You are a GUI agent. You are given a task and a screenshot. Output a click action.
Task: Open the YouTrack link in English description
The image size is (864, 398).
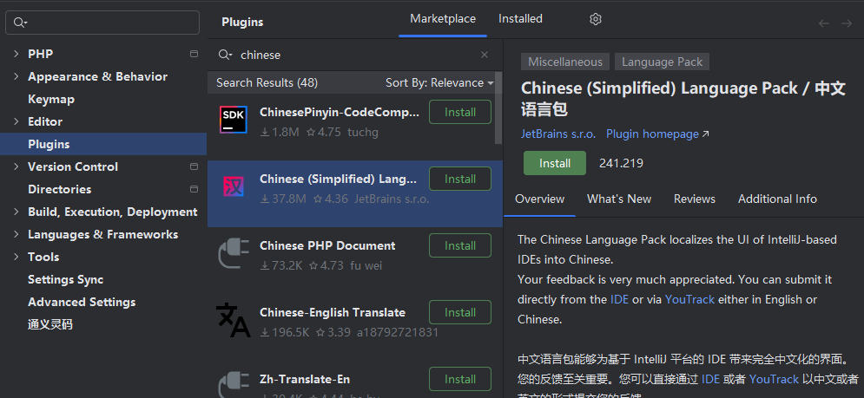point(689,299)
